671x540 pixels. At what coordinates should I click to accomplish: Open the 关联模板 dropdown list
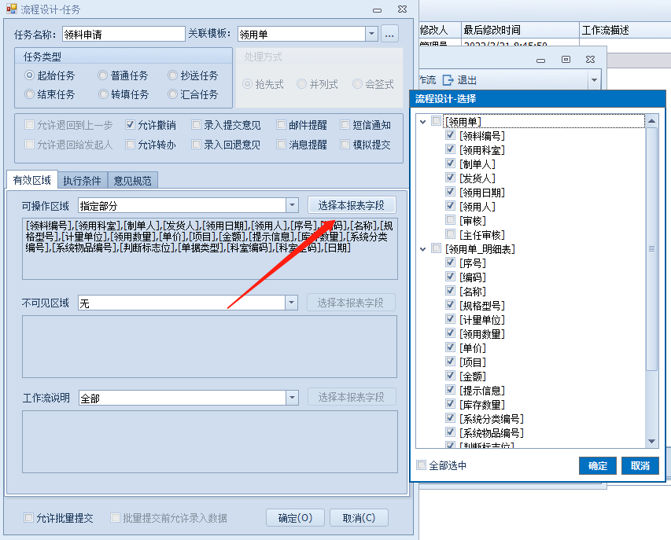(x=371, y=34)
